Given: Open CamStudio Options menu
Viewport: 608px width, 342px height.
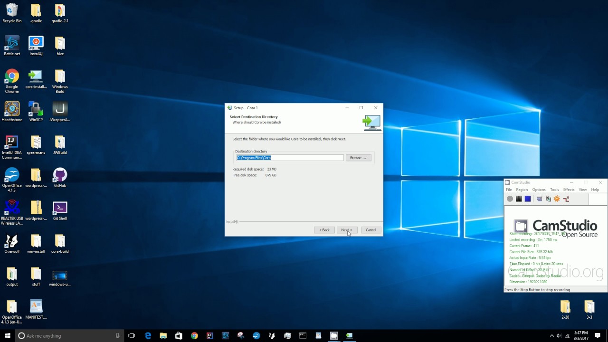Looking at the screenshot, I should (539, 190).
